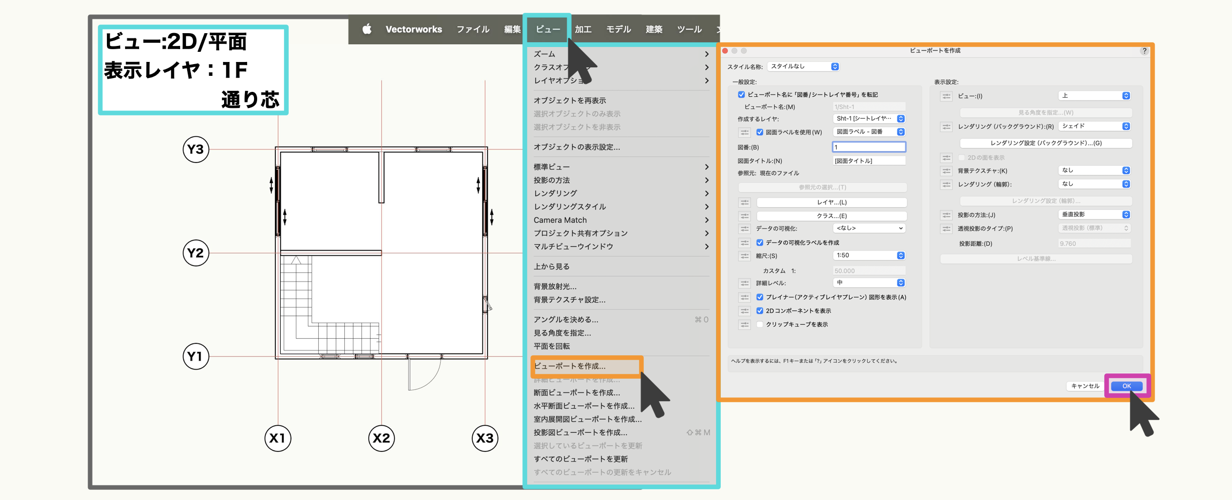
Task: Click the help question mark icon in dialog
Action: tap(1144, 51)
